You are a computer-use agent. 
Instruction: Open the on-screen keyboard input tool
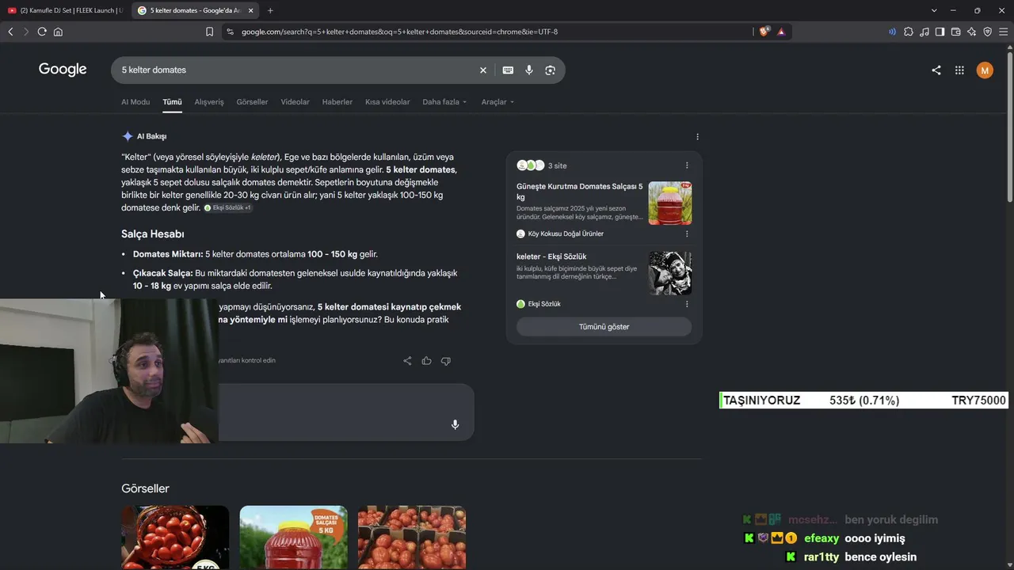pyautogui.click(x=508, y=70)
